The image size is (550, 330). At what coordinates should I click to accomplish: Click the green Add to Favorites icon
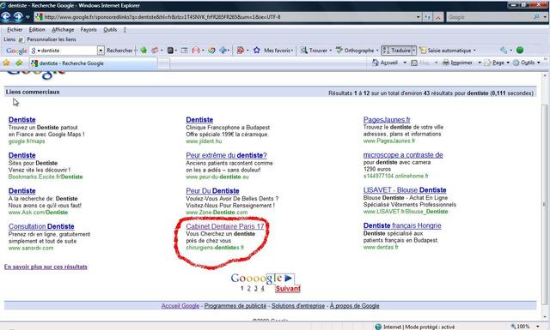pos(19,63)
